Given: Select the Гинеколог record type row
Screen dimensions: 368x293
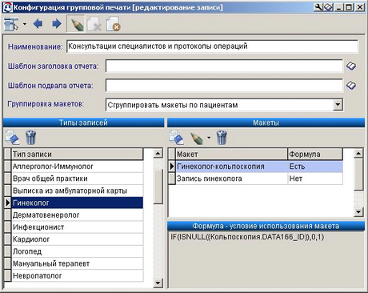Looking at the screenshot, I should [x=78, y=203].
